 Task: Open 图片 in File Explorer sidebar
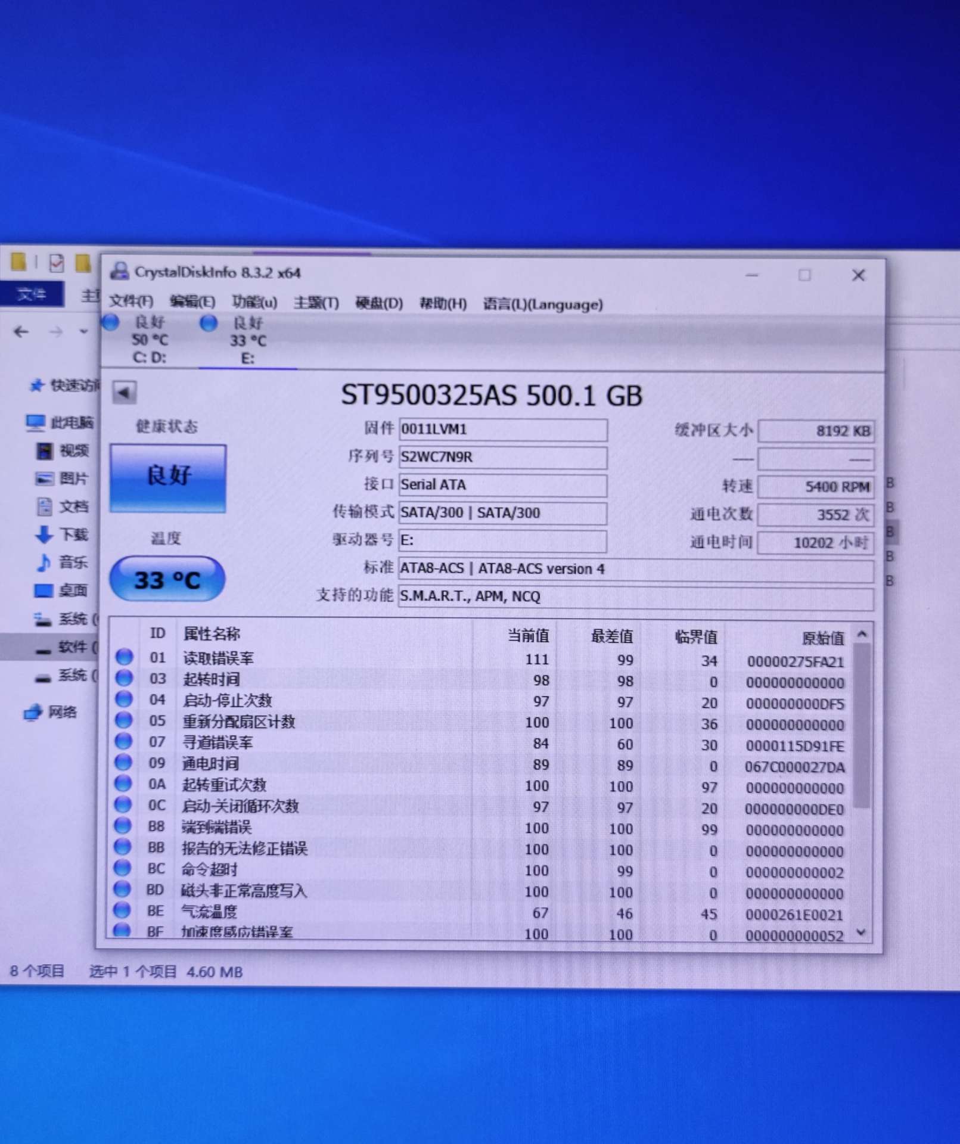62,478
